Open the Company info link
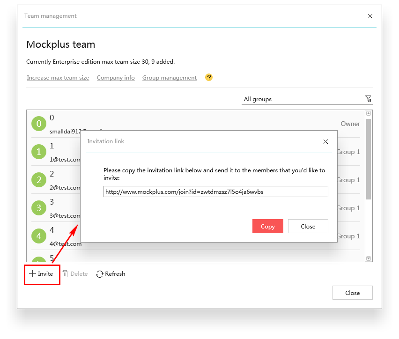The image size is (399, 339). (x=116, y=78)
